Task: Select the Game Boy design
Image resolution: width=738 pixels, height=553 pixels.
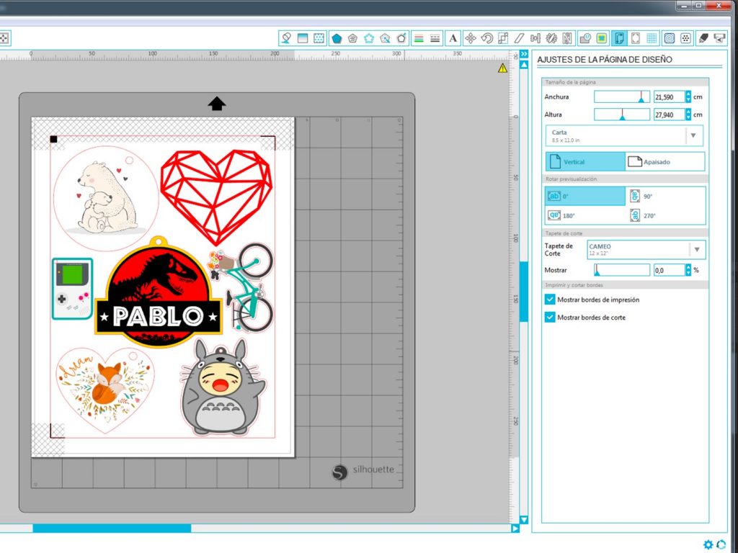Action: click(x=72, y=289)
